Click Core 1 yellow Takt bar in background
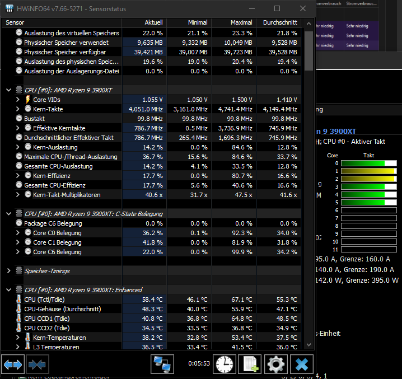This screenshot has width=402, height=379. pyautogui.click(x=368, y=171)
